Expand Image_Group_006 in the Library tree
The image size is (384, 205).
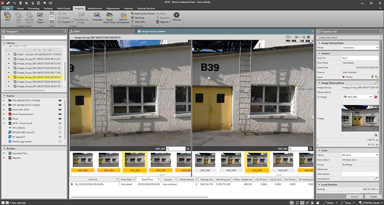tap(9, 81)
